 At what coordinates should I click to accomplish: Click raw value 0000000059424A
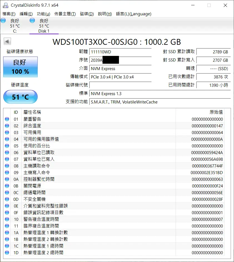pyautogui.click(x=207, y=152)
